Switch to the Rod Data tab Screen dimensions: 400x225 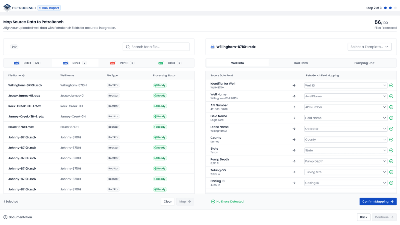tap(301, 63)
